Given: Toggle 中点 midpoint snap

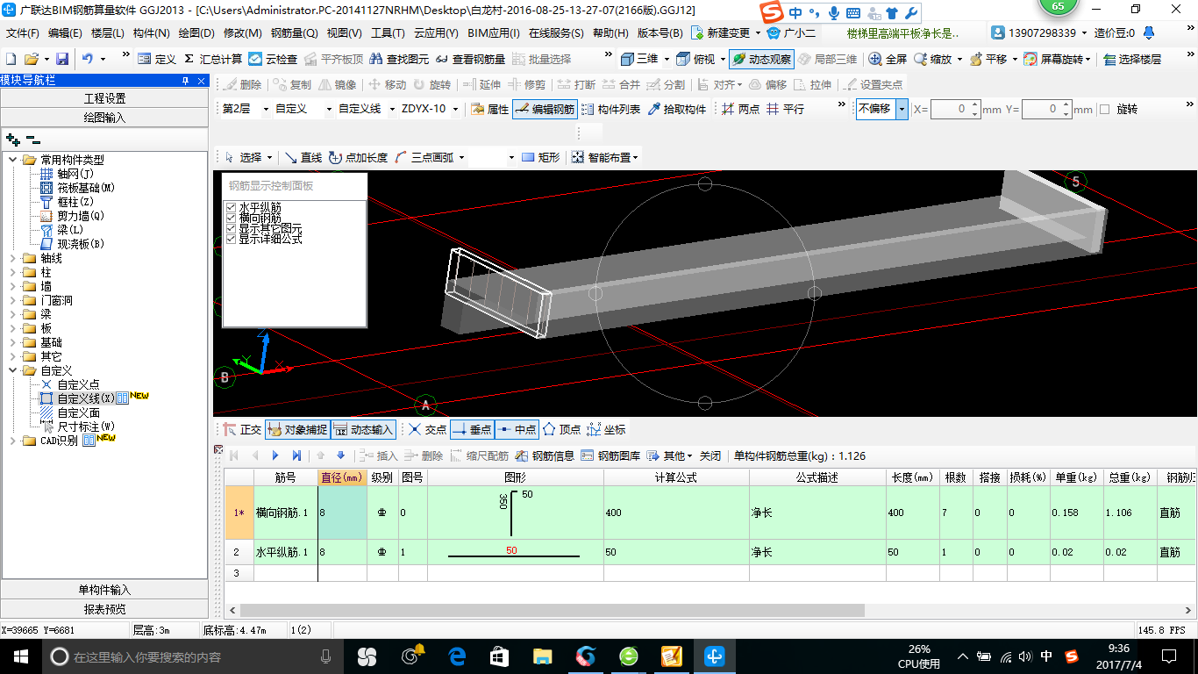Looking at the screenshot, I should click(x=517, y=429).
